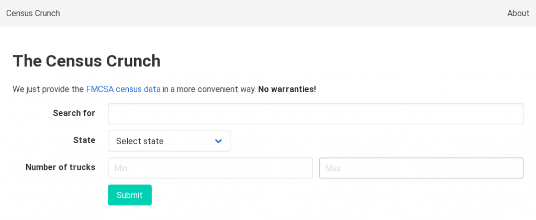
Task: Click the "State" field label
Action: pyautogui.click(x=84, y=140)
